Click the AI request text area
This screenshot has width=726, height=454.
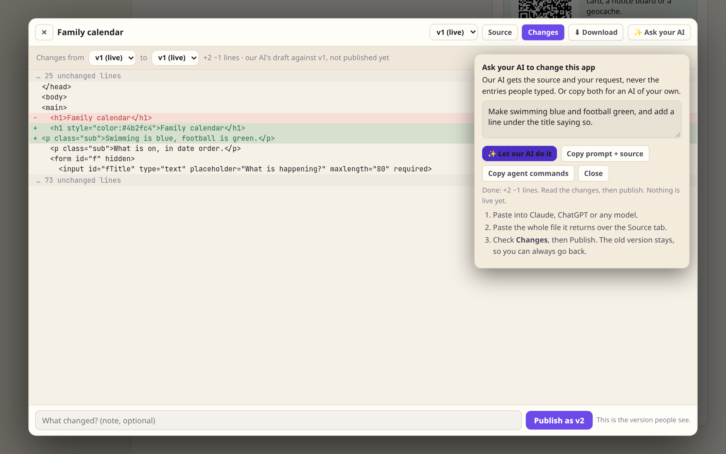coord(582,120)
